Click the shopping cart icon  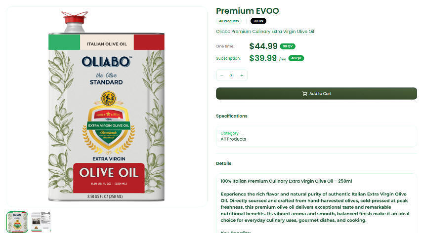(304, 94)
